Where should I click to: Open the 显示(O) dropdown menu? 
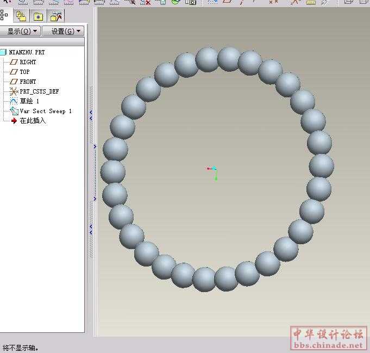pos(20,31)
